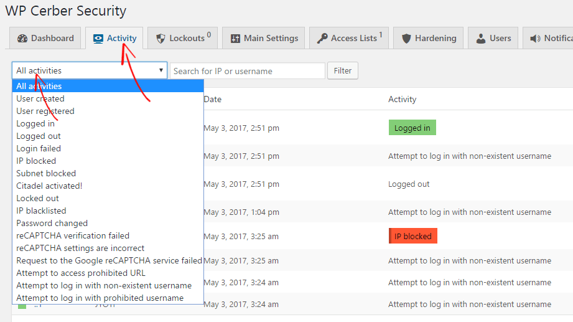Viewport: 573px width, 322px height.
Task: Switch to the Hardening tab
Action: (428, 38)
